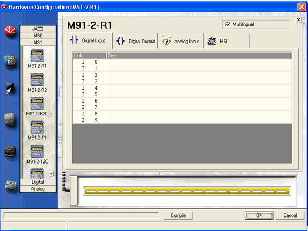This screenshot has height=231, width=308.
Task: Click the red Unitronics logo sidebar icon
Action: (10, 31)
